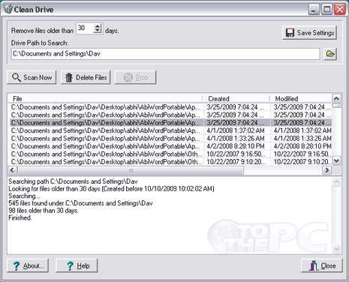Click file list scroll left arrow

(x=12, y=170)
